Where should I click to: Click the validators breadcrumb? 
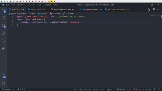tap(22, 14)
